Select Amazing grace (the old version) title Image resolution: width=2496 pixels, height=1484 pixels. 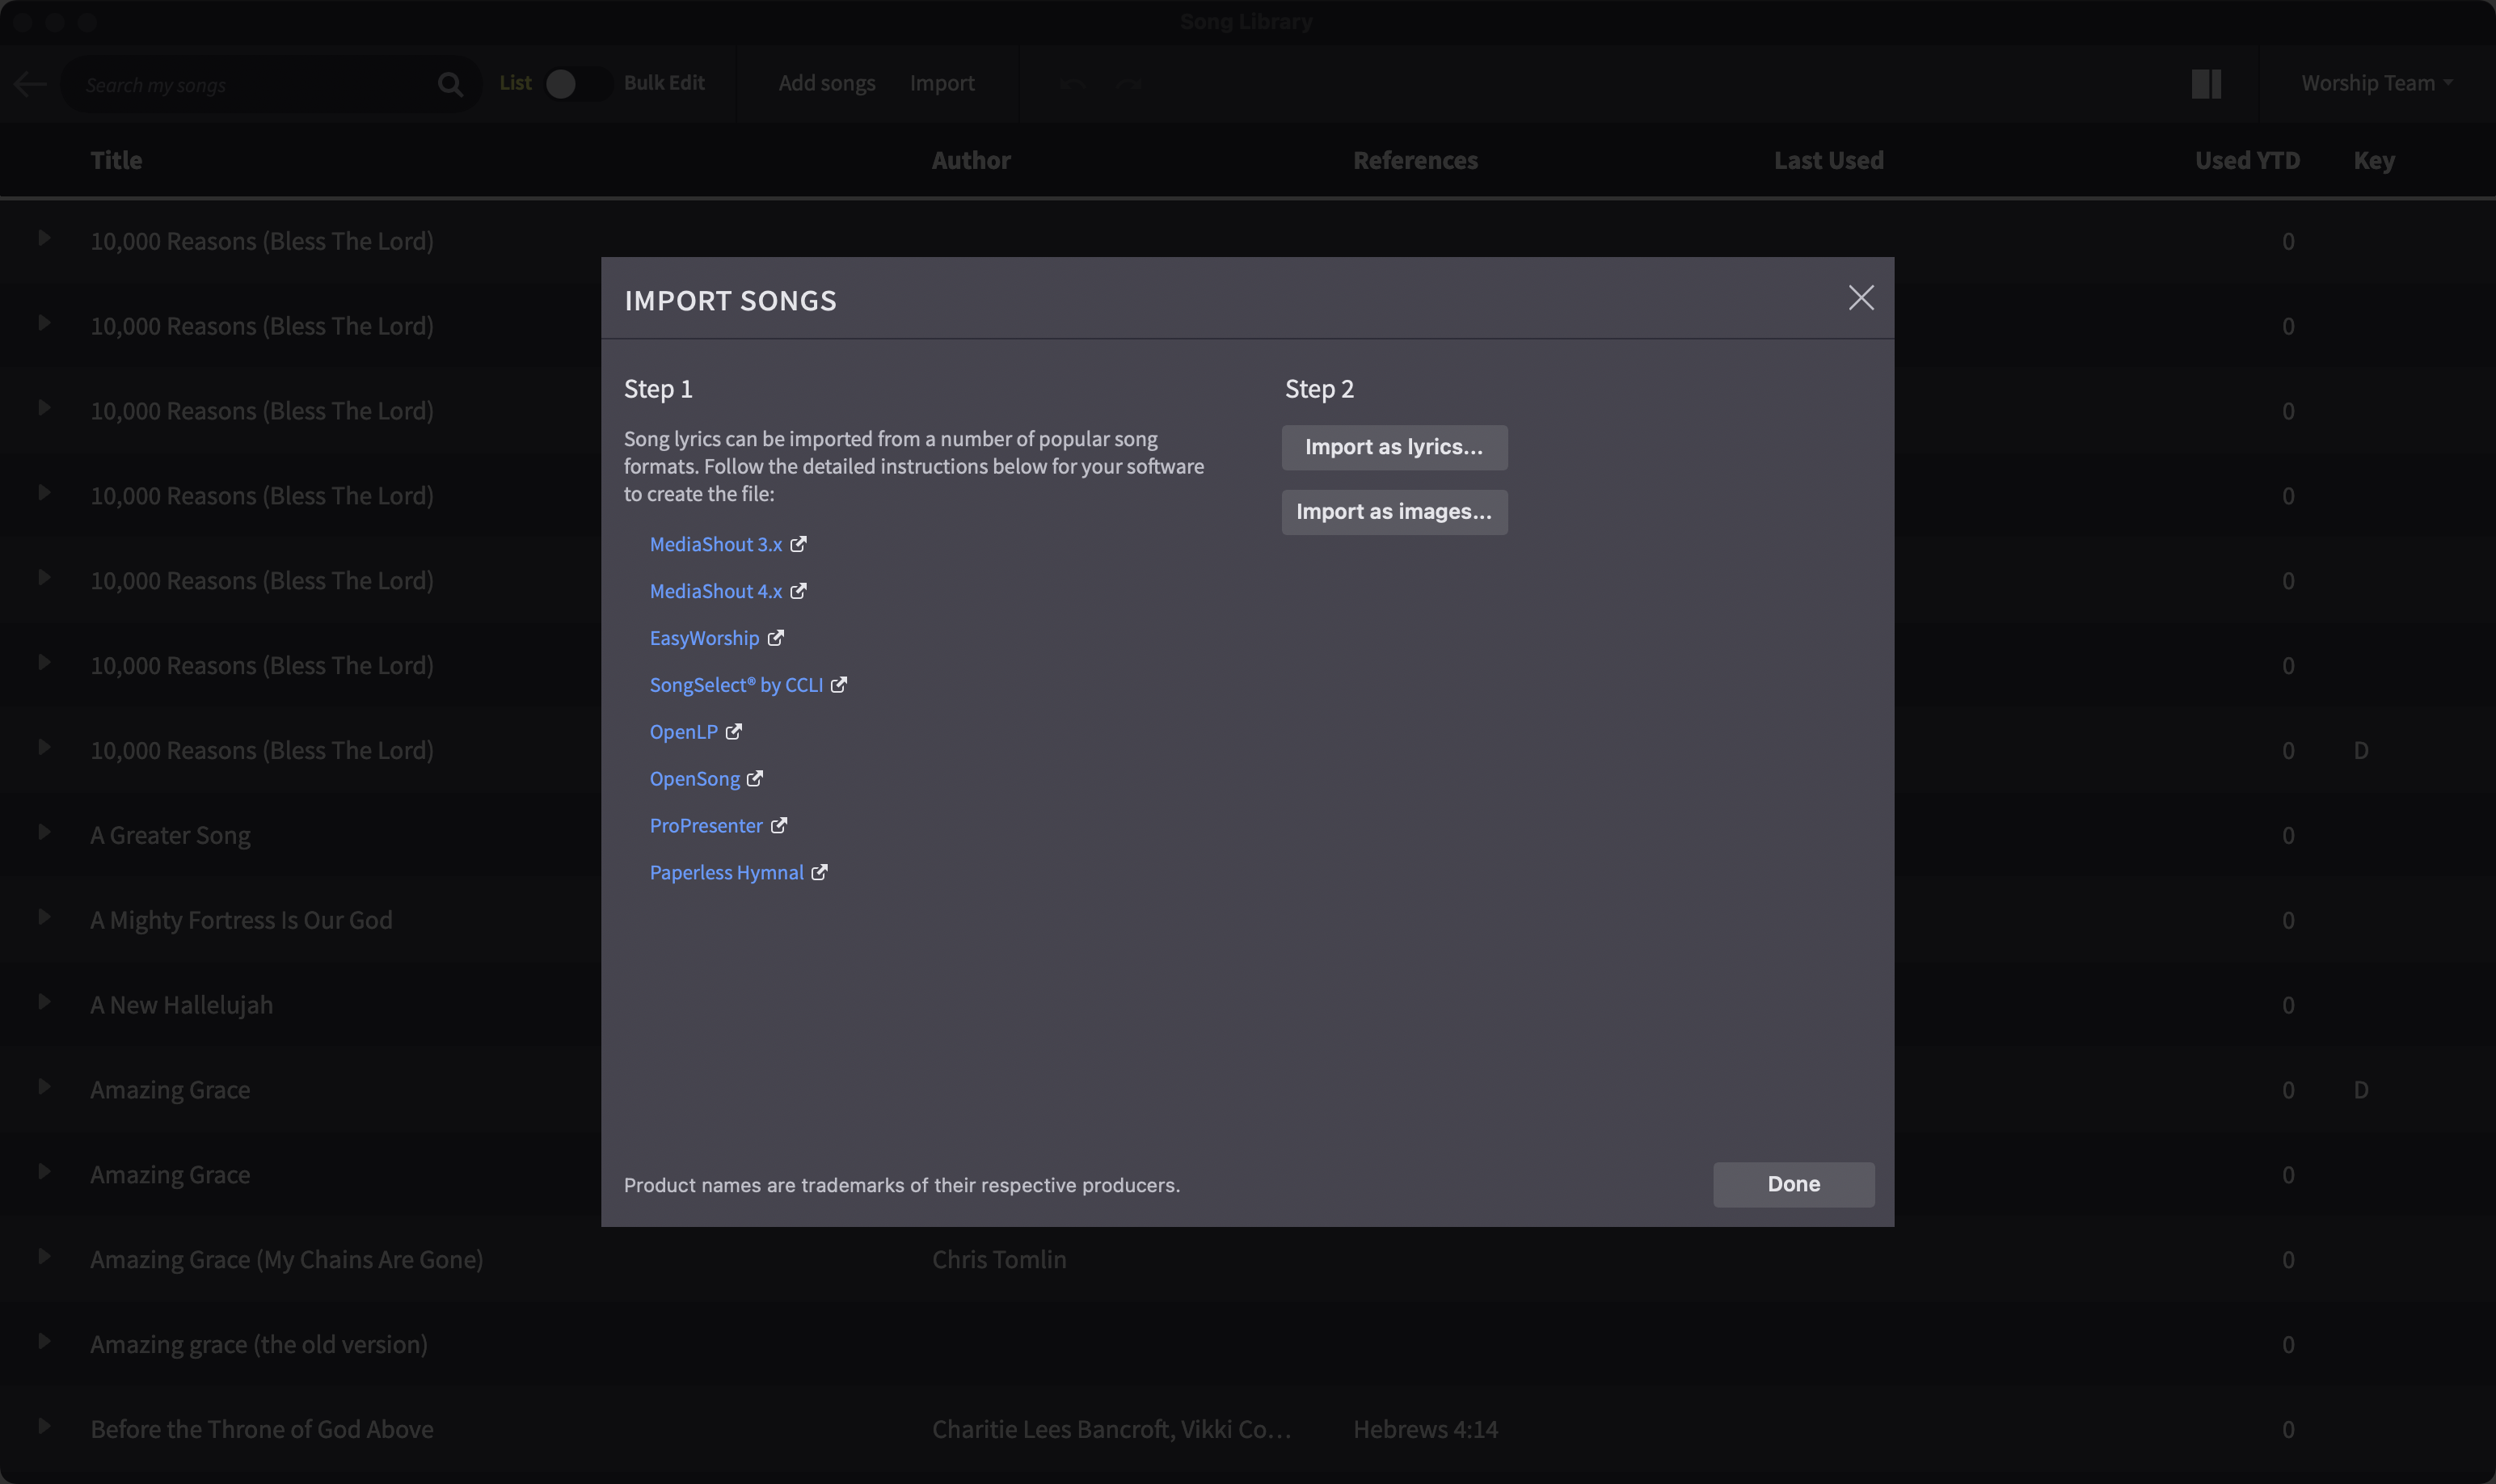259,1345
